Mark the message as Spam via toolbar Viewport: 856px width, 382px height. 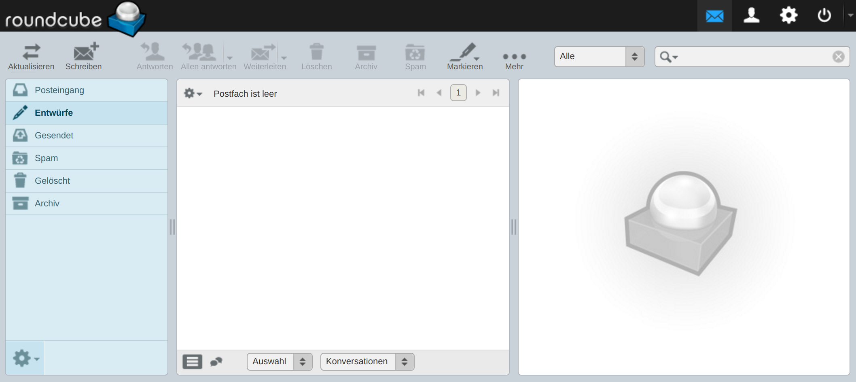click(415, 57)
